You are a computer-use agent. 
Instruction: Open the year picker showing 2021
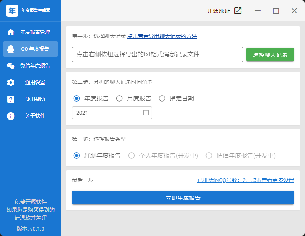[112, 113]
